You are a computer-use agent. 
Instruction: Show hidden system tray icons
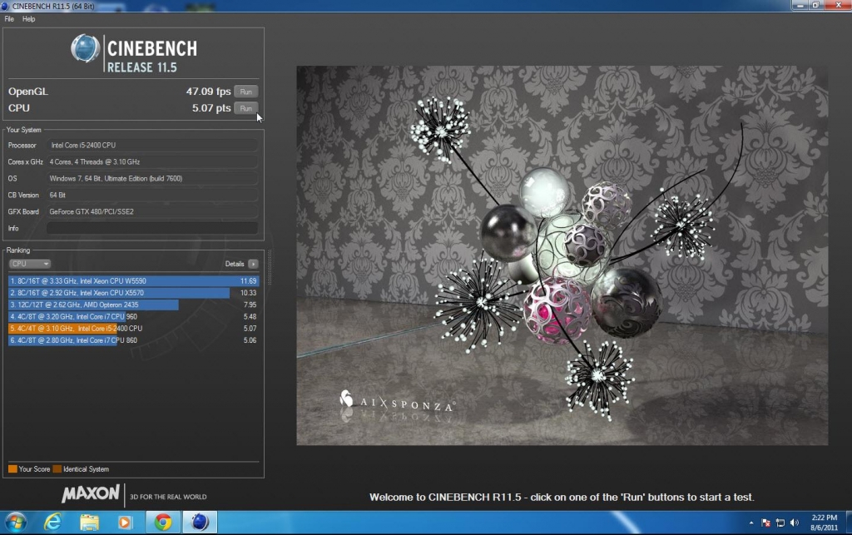(x=752, y=523)
